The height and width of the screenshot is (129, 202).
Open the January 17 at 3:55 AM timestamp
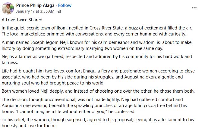pyautogui.click(x=35, y=11)
